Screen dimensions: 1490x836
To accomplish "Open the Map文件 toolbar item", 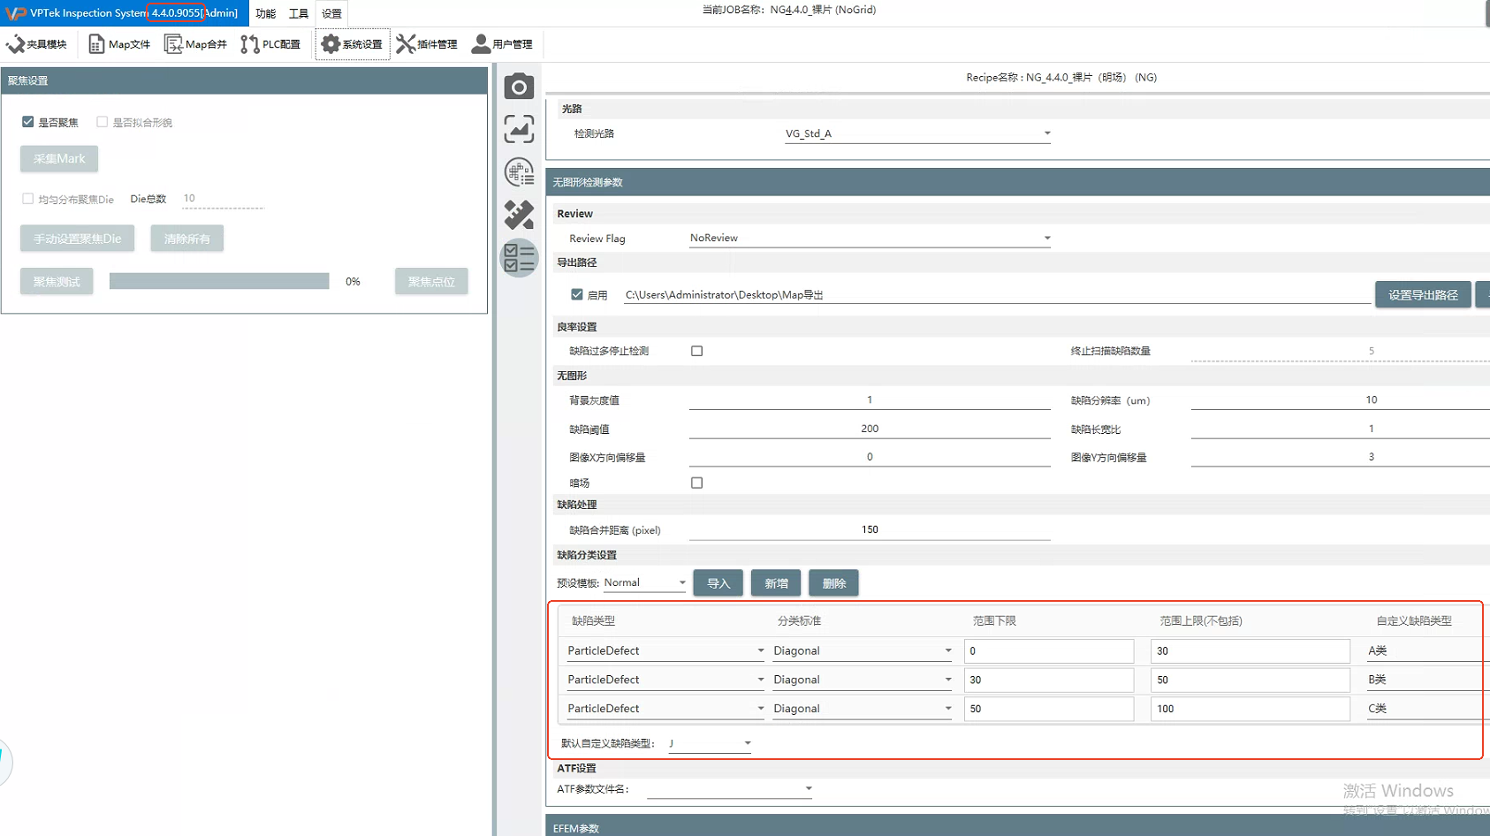I will (x=119, y=44).
